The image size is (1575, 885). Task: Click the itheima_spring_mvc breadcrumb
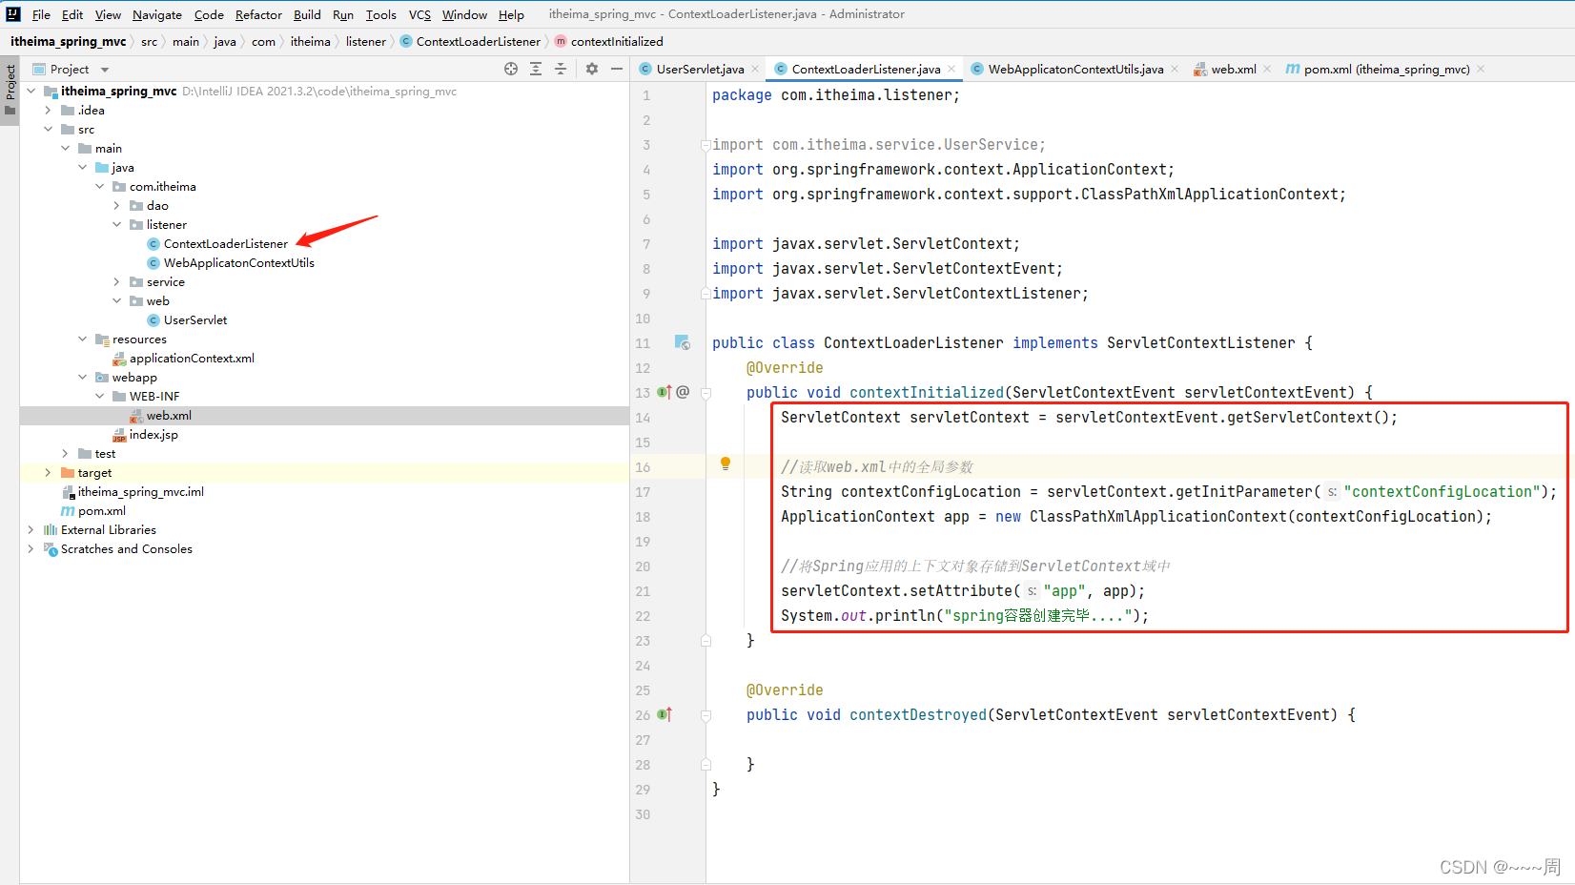[69, 41]
